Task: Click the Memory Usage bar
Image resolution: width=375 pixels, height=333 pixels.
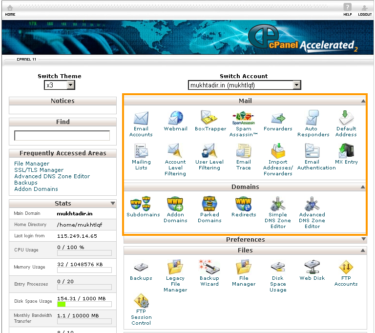Action: (x=84, y=270)
